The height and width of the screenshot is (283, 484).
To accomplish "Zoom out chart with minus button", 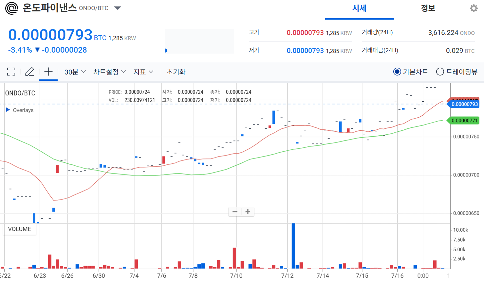I will (235, 212).
